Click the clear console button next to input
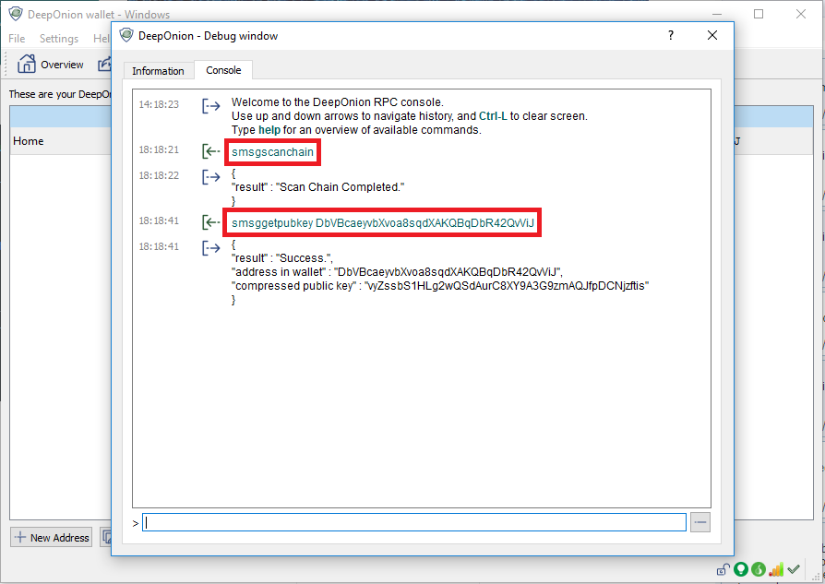Viewport: 825px width, 584px height. [700, 522]
